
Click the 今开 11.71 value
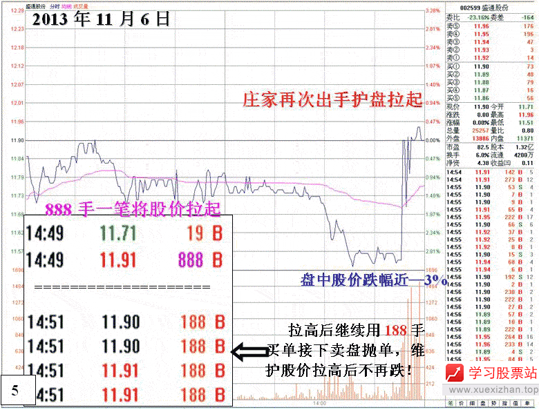526,107
